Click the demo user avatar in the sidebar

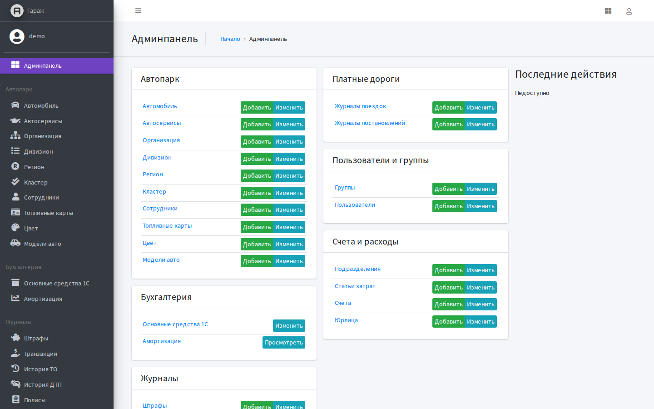tap(17, 36)
